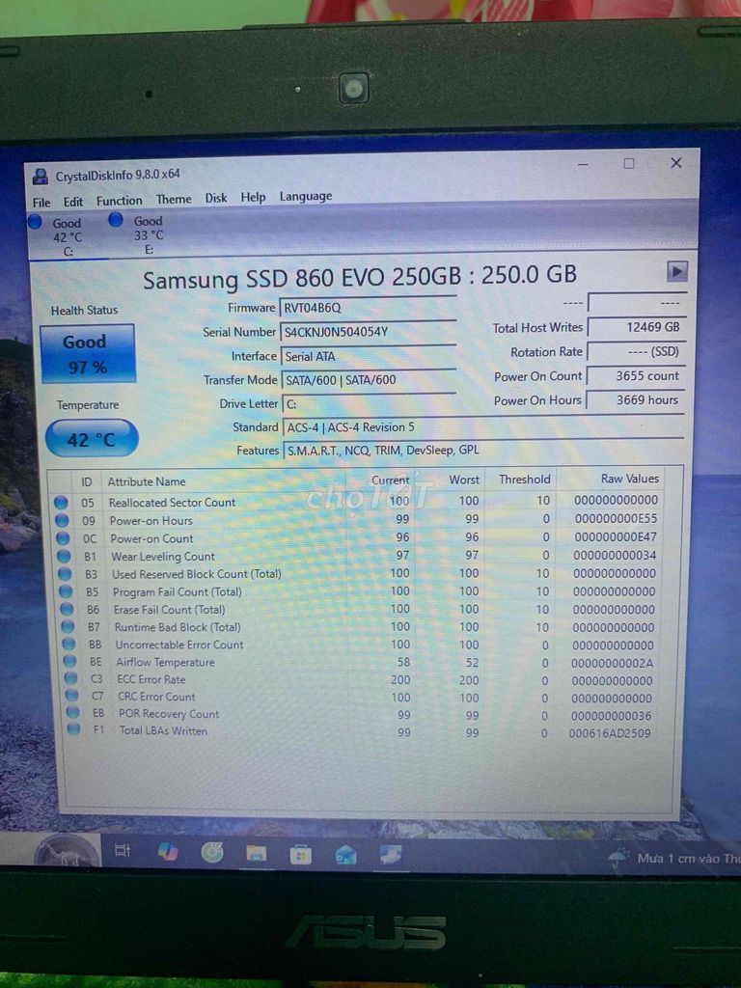Click the Power On Count value 3655 count
741x988 pixels.
point(635,375)
